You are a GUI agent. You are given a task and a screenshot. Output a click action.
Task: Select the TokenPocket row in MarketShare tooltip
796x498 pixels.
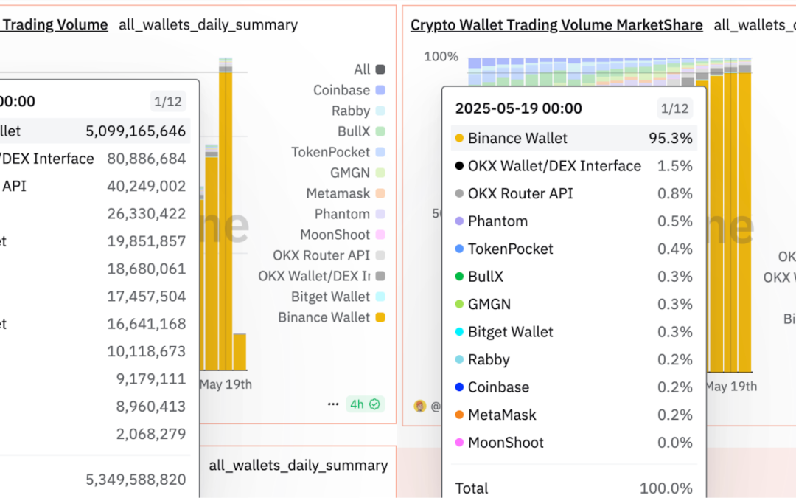574,249
